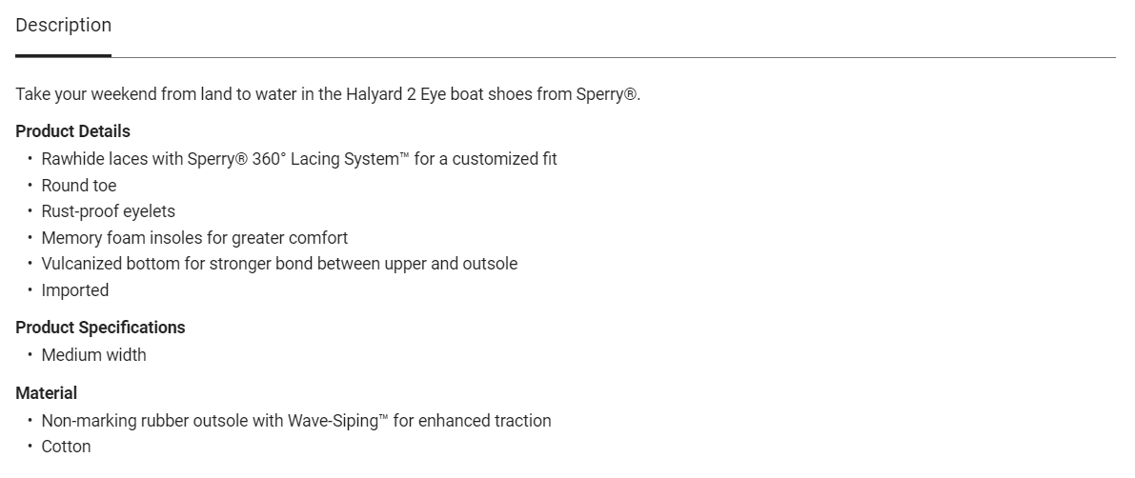Click the bullet dot before Round toe

[x=30, y=186]
